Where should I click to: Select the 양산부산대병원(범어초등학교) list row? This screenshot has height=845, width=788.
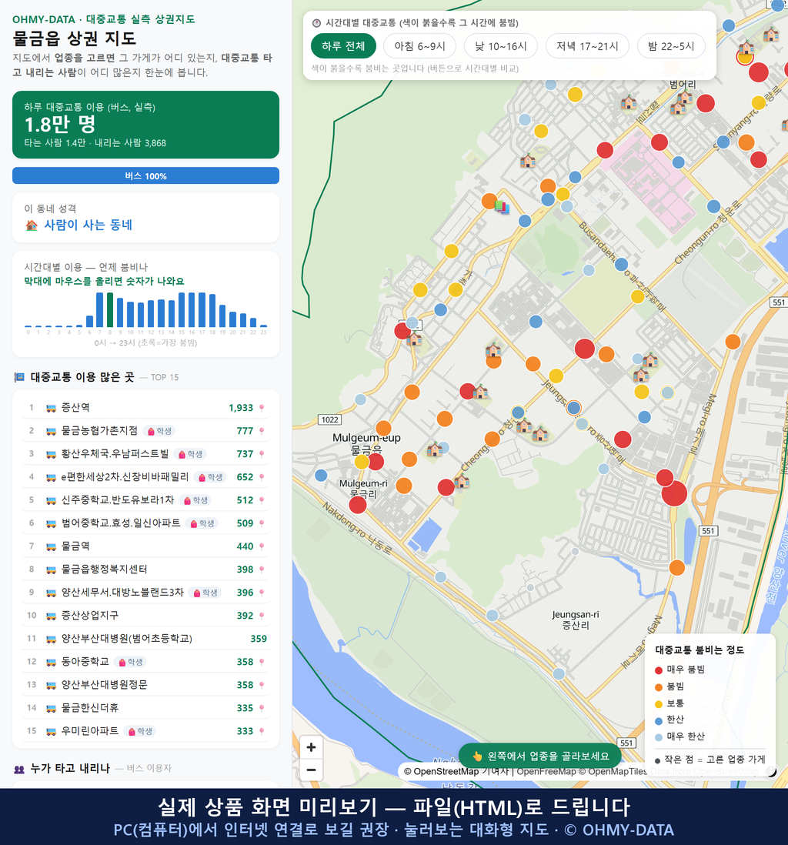(145, 640)
